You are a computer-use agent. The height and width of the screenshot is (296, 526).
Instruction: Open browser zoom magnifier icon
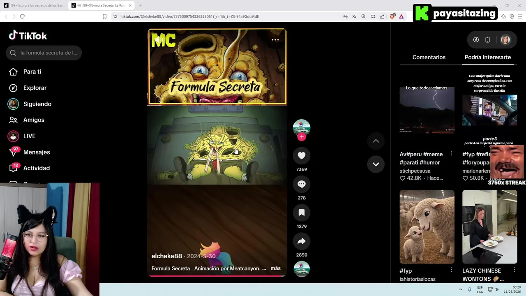[363, 16]
